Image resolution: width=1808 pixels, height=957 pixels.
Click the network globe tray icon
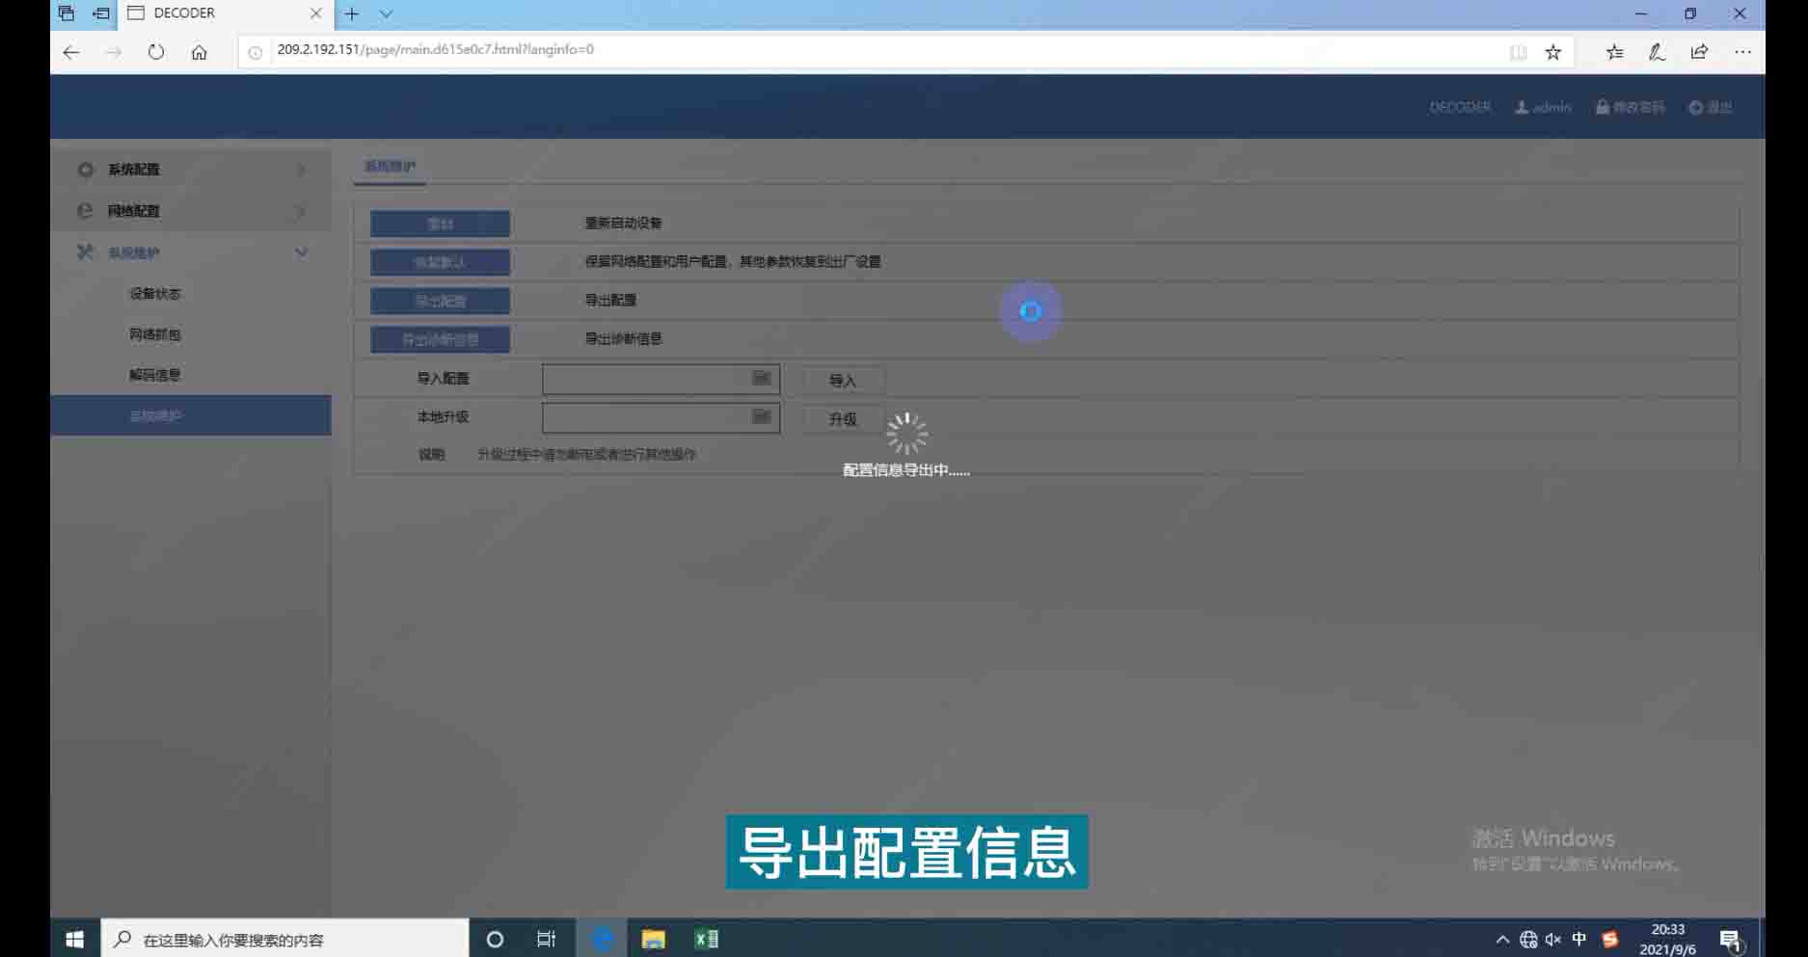pos(1528,940)
